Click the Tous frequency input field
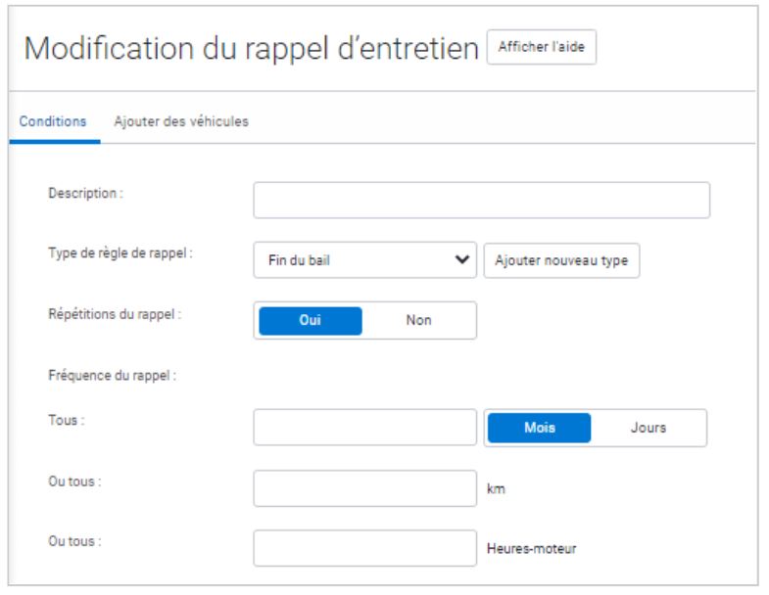Viewport: 769px width, 595px height. pos(364,428)
